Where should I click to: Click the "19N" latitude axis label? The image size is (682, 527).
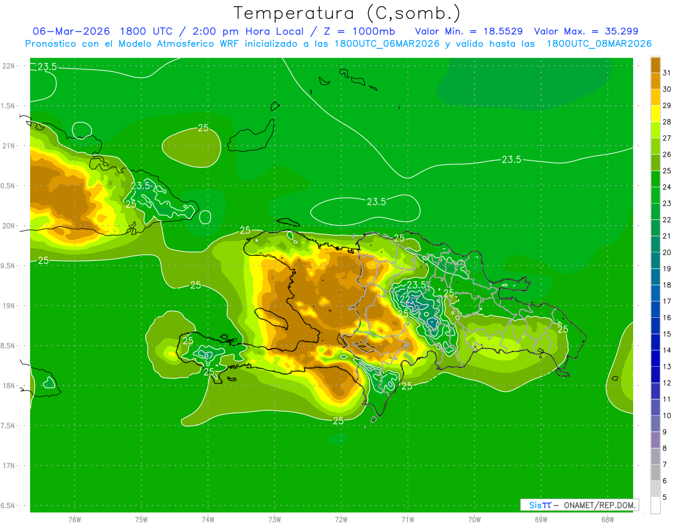point(8,306)
